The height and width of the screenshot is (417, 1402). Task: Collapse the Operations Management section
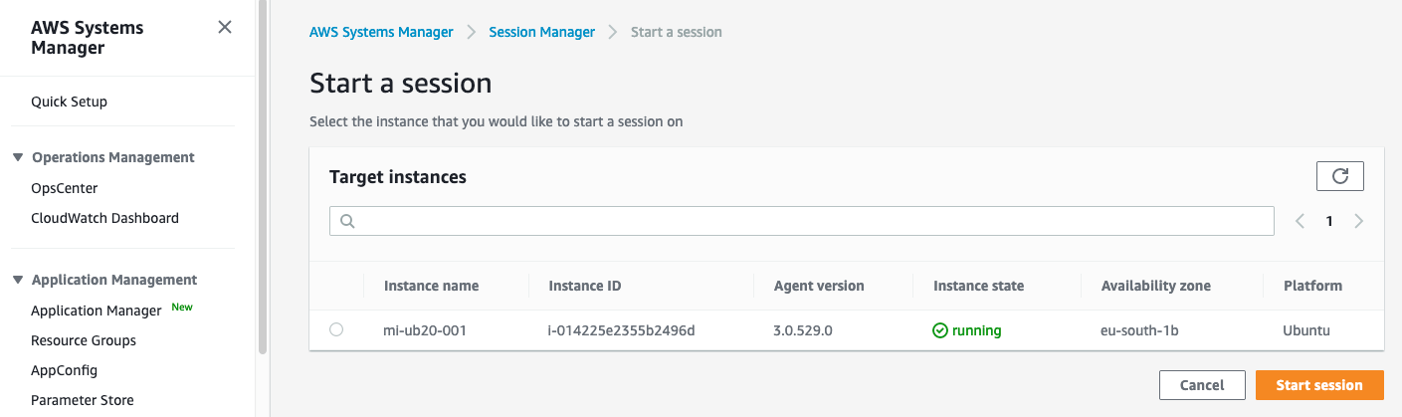(x=18, y=157)
